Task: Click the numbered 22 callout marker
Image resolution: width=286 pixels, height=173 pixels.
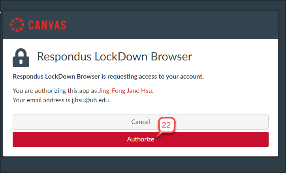Action: [166, 125]
